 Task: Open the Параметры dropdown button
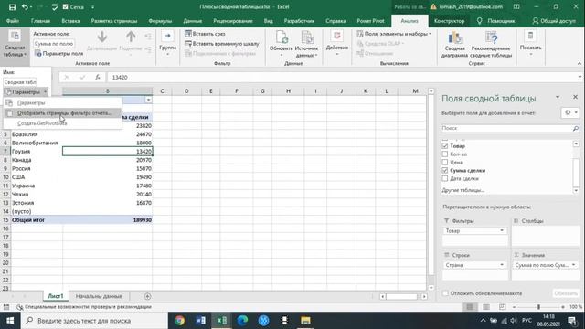click(27, 91)
